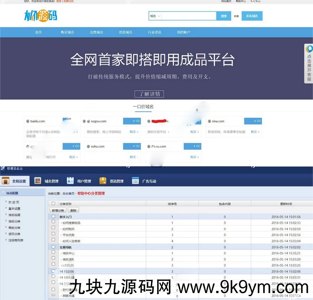Expand the 帮助分类 sidebar item
This screenshot has width=313, height=300.
[x=14, y=228]
